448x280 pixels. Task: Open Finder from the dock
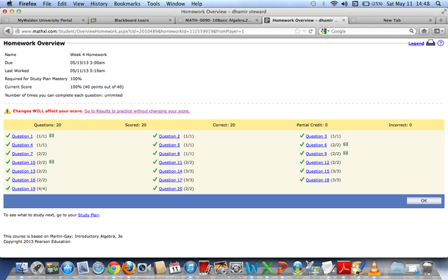pyautogui.click(x=22, y=268)
